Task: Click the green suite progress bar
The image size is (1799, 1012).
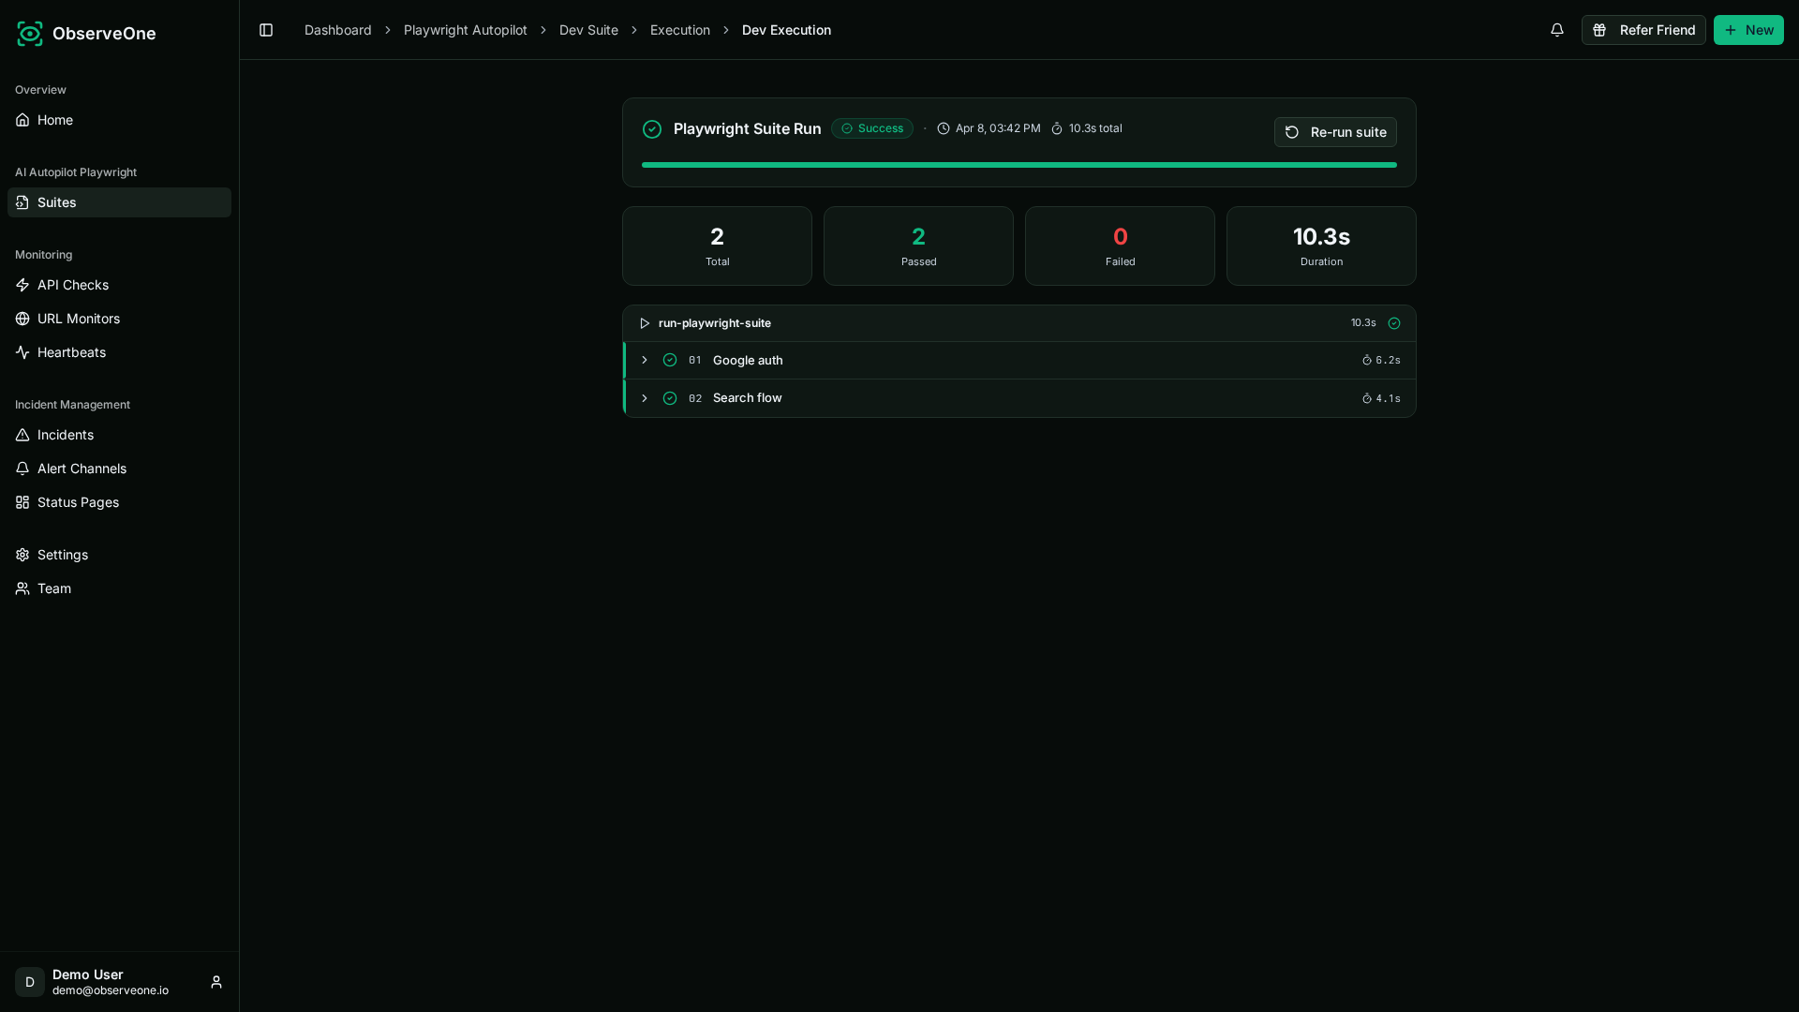Action: click(x=1019, y=165)
